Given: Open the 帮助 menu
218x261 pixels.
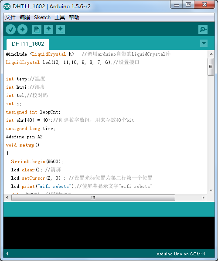Looking at the screenshot, I should tap(74, 17).
